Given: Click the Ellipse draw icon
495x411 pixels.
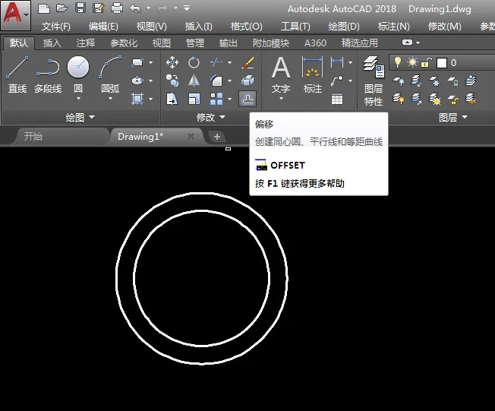Looking at the screenshot, I should [x=137, y=81].
